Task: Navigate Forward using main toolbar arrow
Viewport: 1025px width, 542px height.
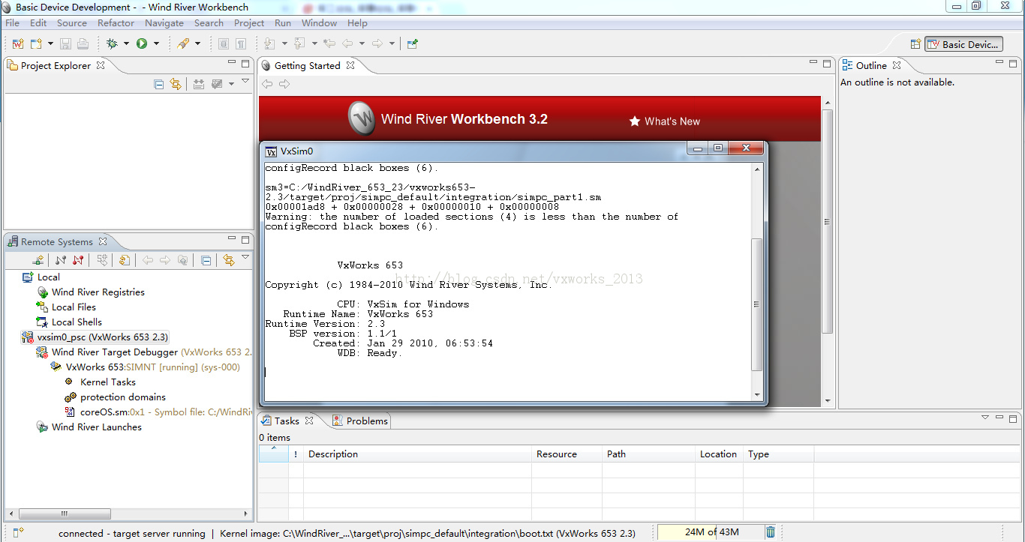Action: point(377,43)
